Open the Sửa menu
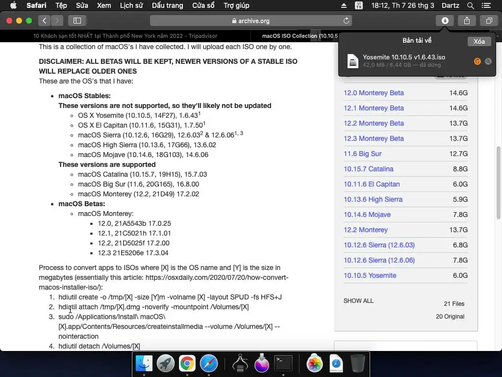Screen dimensions: 502x377 [82, 5]
